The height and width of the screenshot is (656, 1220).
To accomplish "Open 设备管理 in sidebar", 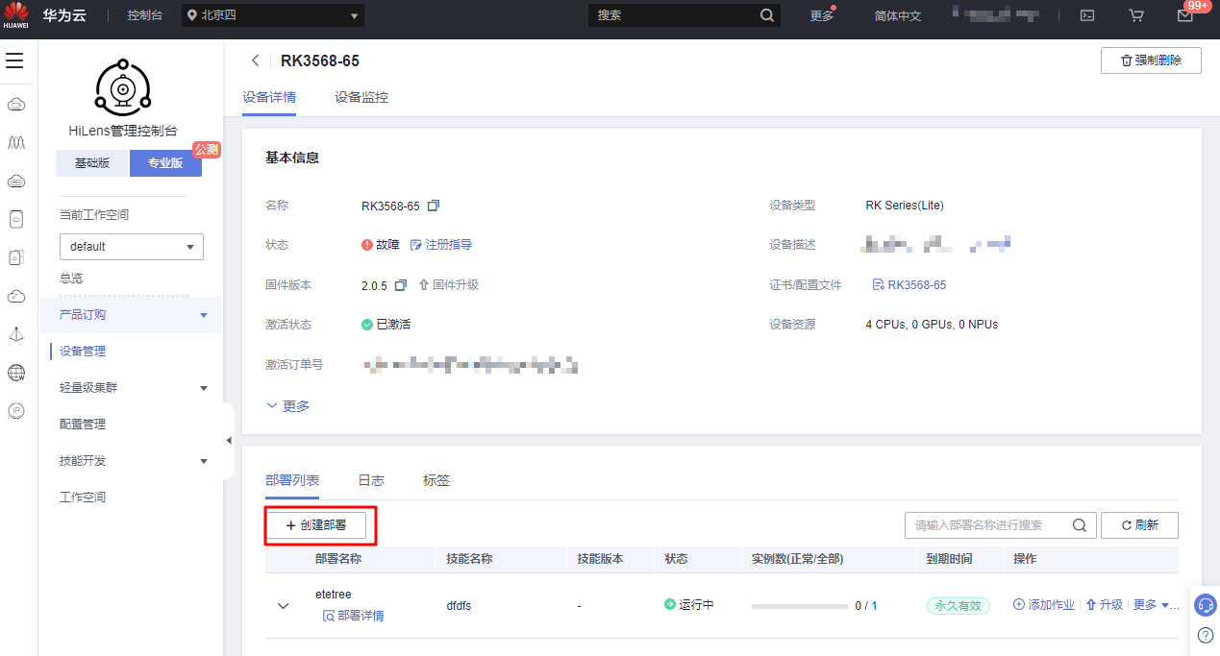I will 83,352.
